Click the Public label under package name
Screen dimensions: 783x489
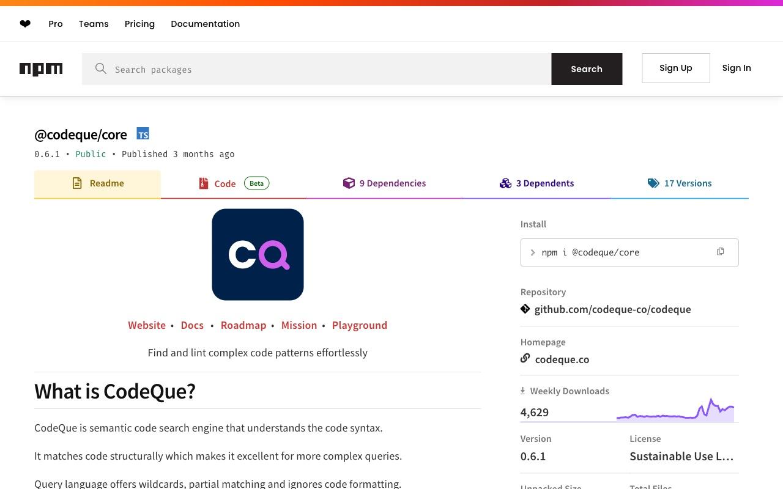[91, 154]
